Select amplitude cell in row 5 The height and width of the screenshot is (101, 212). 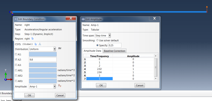tap(133, 72)
